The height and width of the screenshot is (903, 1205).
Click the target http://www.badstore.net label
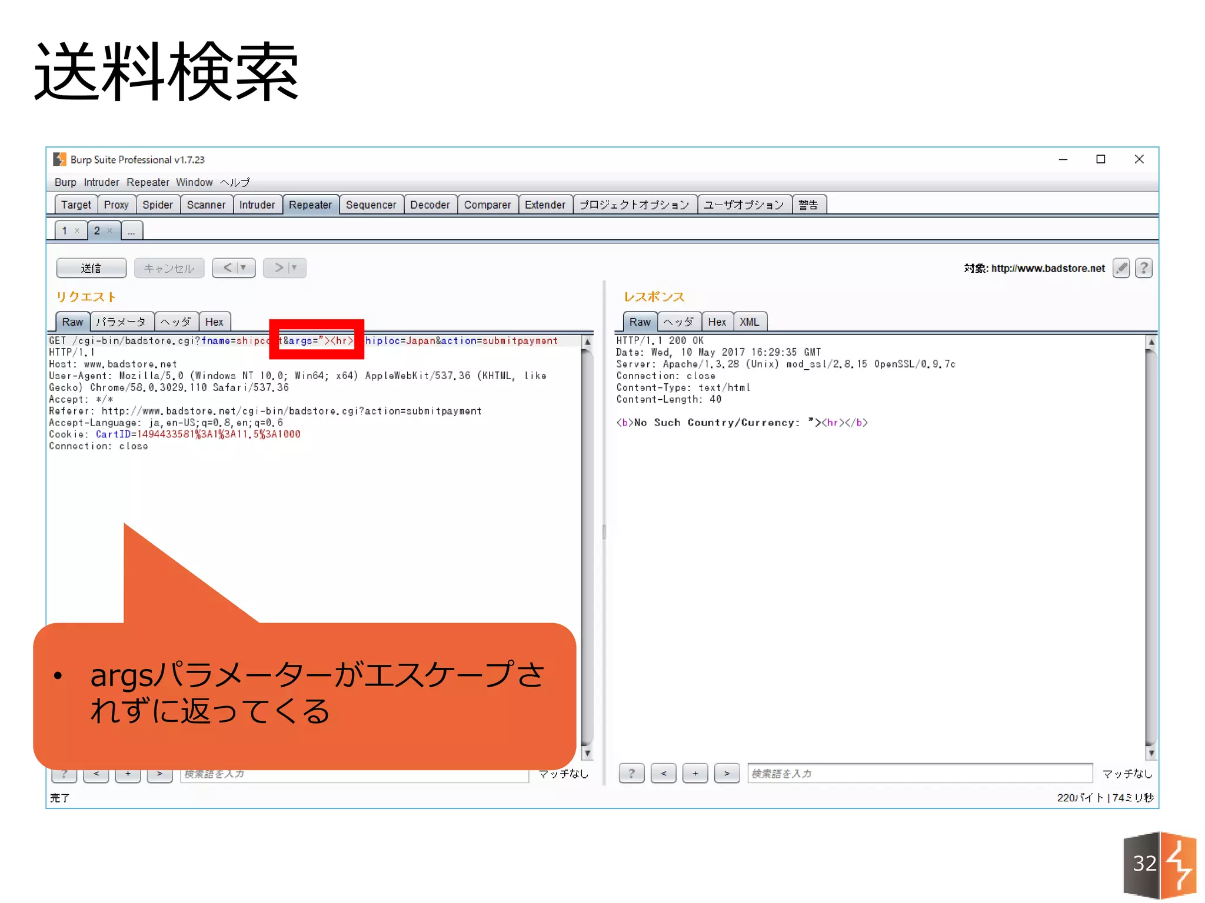click(x=1034, y=268)
